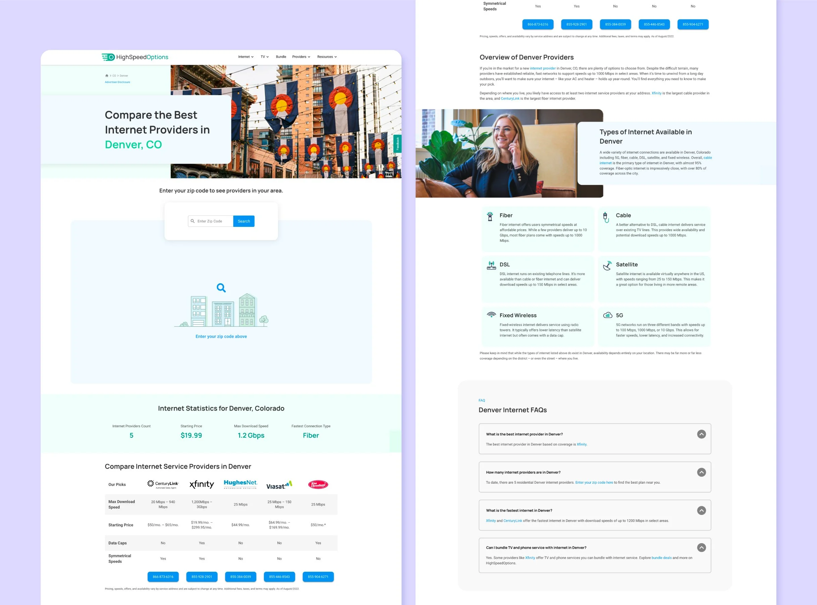Viewport: 817px width, 605px height.
Task: Click the Fiber fastest connection statistic
Action: click(311, 436)
